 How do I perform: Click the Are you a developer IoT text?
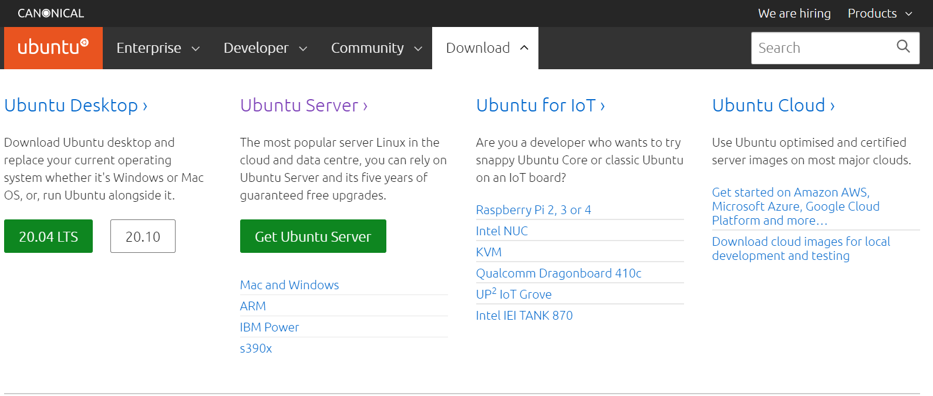[580, 160]
